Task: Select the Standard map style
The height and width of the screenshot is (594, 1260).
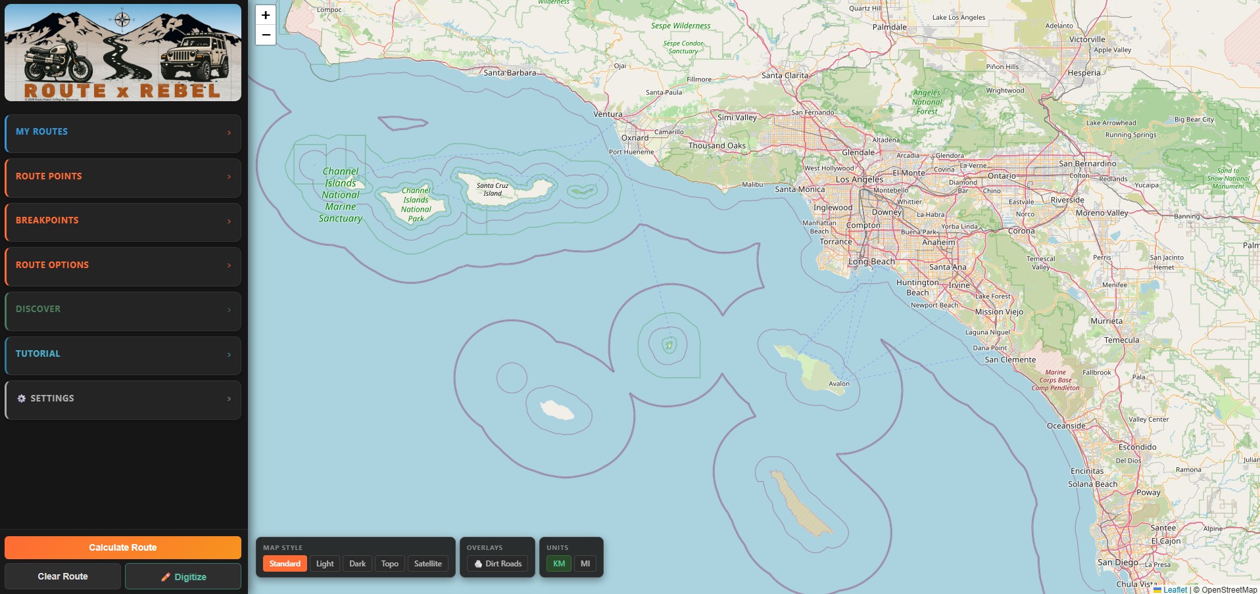Action: [285, 564]
